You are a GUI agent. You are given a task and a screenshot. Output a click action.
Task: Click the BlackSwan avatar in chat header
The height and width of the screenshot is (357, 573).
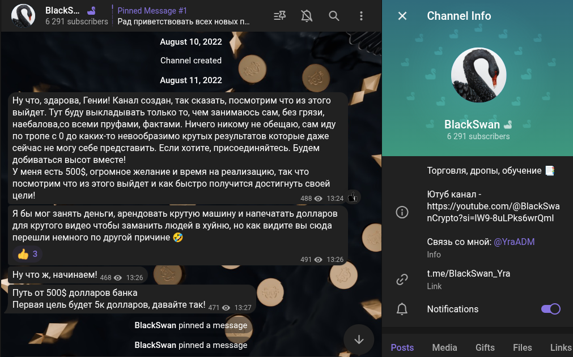pos(23,16)
